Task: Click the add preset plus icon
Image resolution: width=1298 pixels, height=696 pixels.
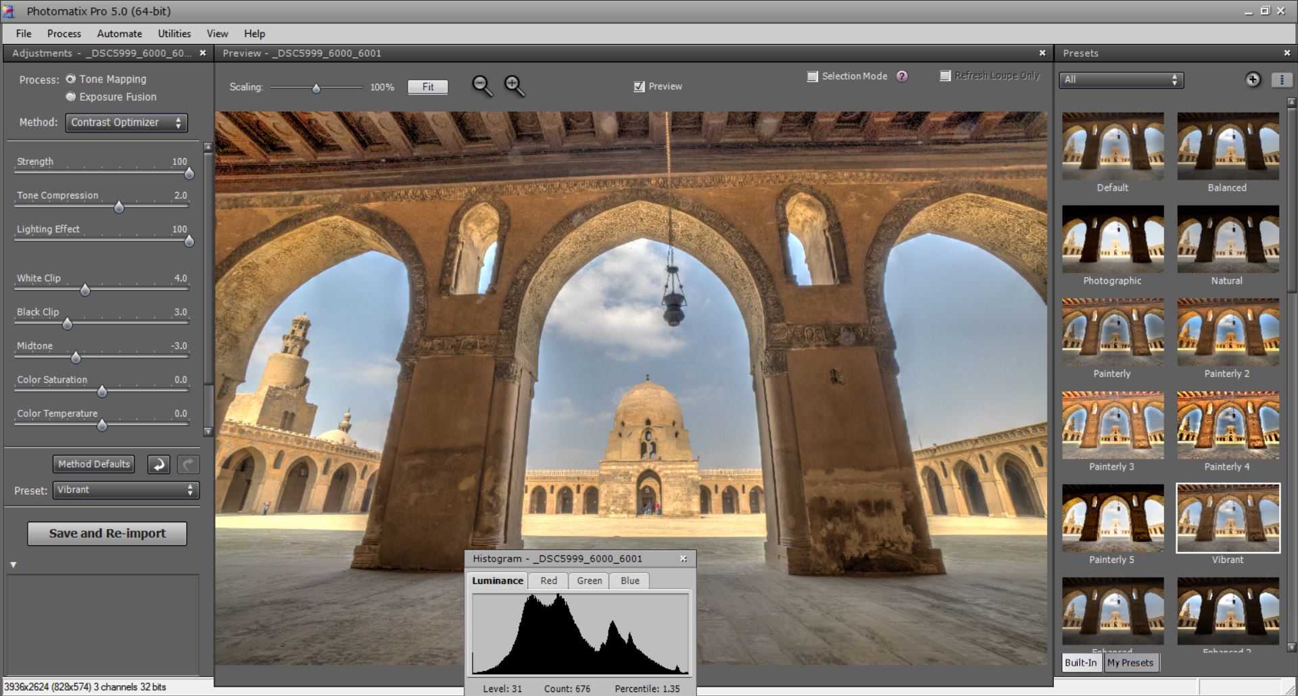Action: click(x=1253, y=80)
